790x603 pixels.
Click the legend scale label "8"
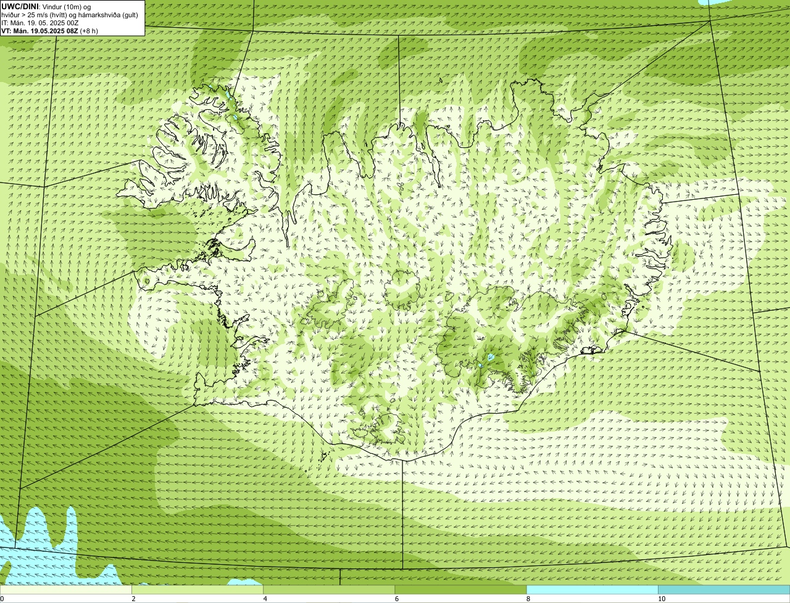(528, 599)
